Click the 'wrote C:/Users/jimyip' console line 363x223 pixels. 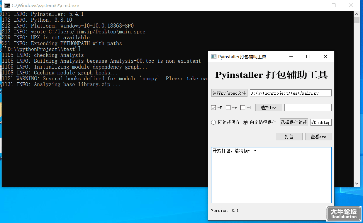tap(74, 32)
